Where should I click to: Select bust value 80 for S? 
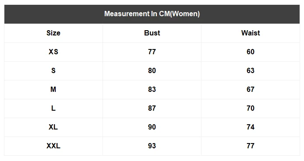[x=152, y=70]
